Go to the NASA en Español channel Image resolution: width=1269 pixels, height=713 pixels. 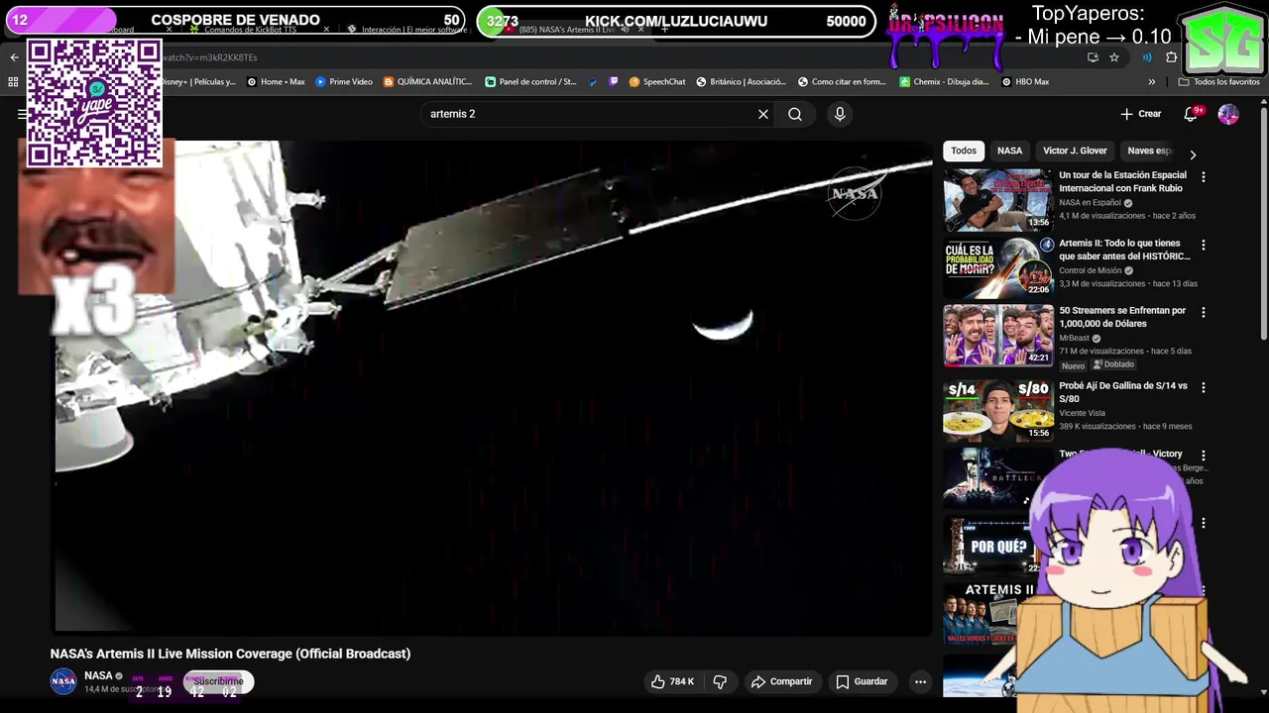tap(1091, 203)
